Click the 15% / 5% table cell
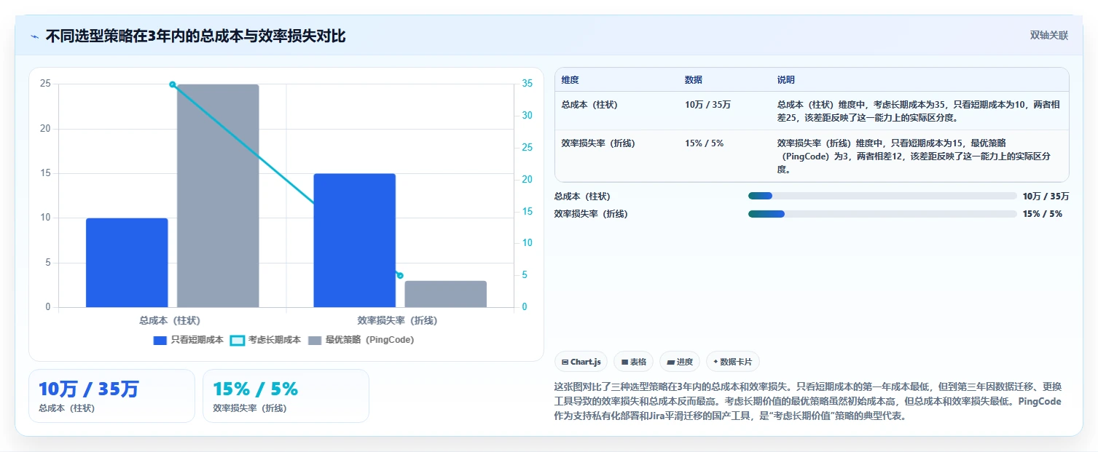This screenshot has width=1098, height=452. tap(704, 143)
